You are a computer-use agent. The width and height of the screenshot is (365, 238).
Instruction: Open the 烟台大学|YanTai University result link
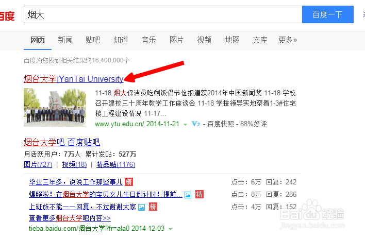tap(74, 79)
